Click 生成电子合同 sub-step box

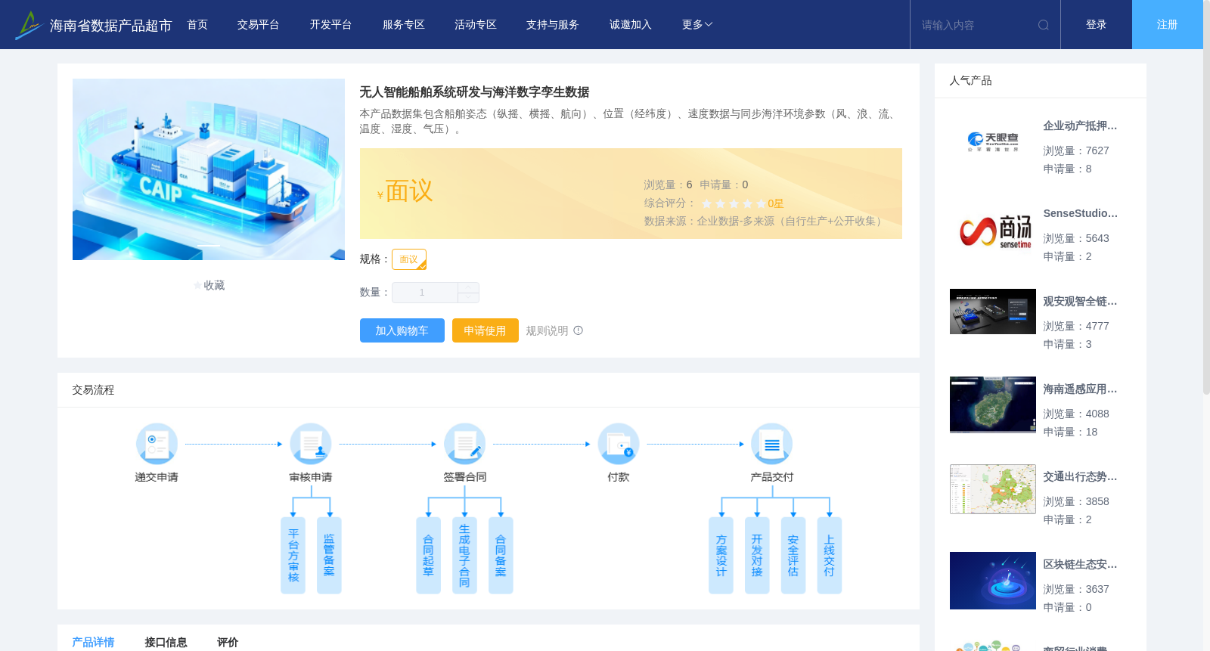coord(464,555)
